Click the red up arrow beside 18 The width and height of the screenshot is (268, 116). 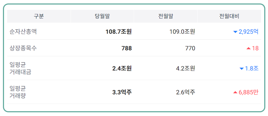click(248, 48)
